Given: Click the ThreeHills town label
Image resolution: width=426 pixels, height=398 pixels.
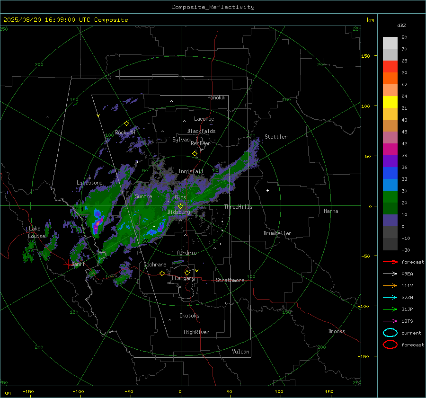Looking at the screenshot, I should [238, 207].
